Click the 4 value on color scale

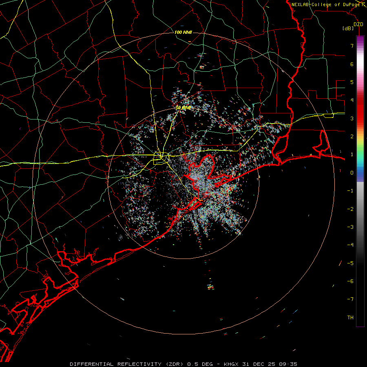tap(352, 100)
